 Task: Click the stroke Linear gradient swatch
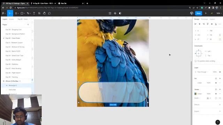pyautogui.click(x=195, y=94)
